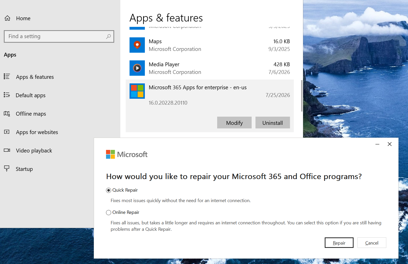408x264 pixels.
Task: Click the Maps app icon
Action: 137,45
